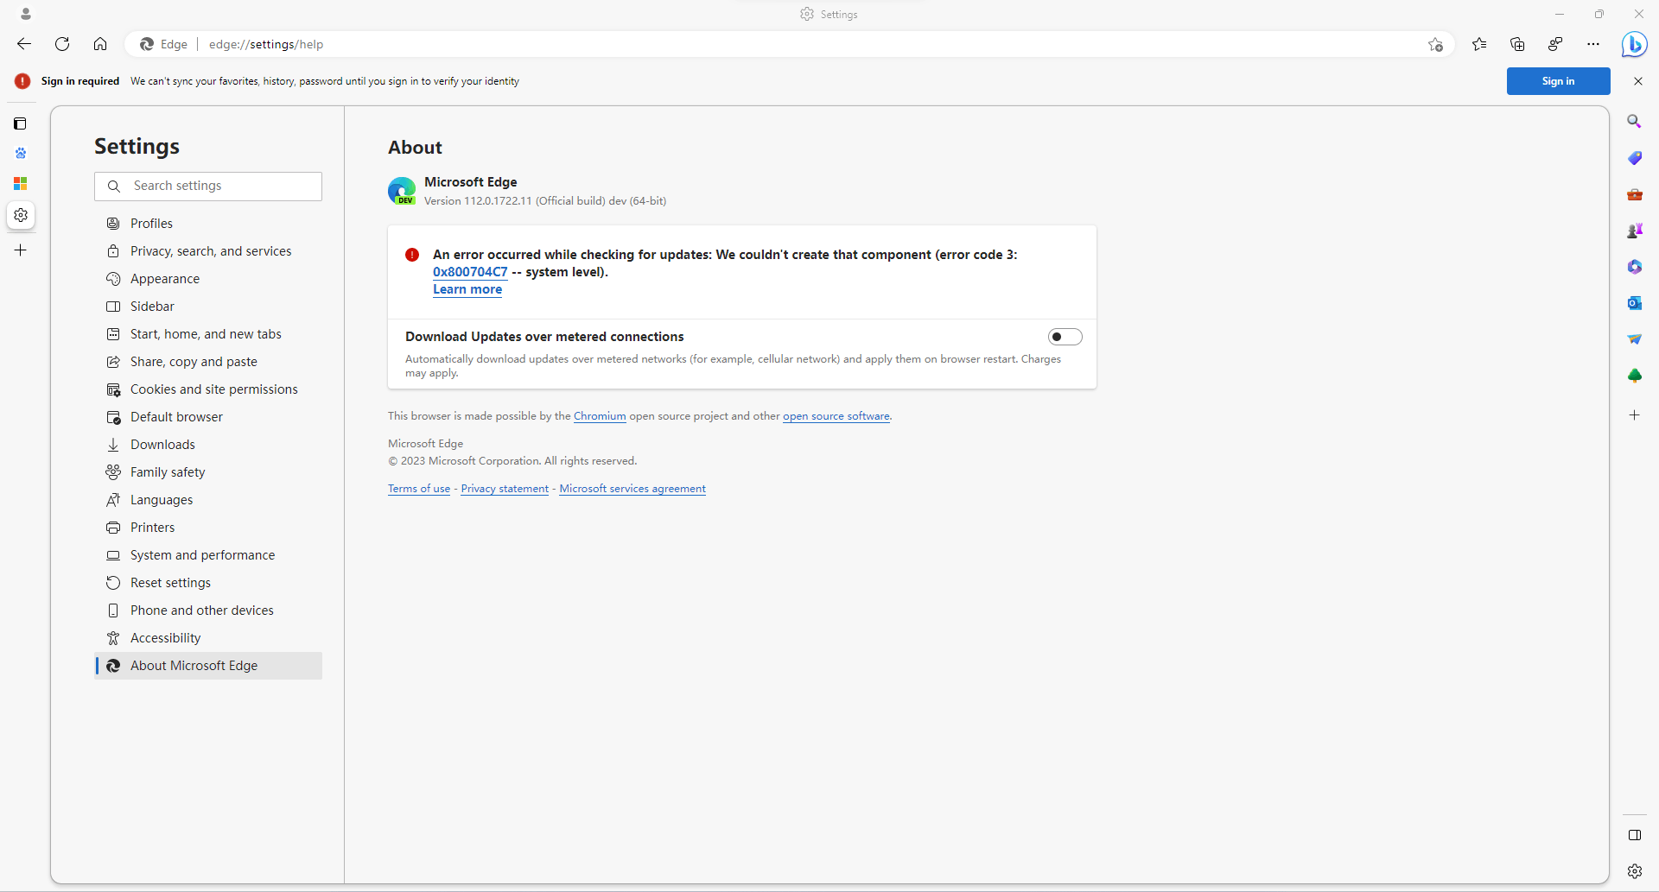
Task: Open the Bing chat button
Action: click(1634, 44)
